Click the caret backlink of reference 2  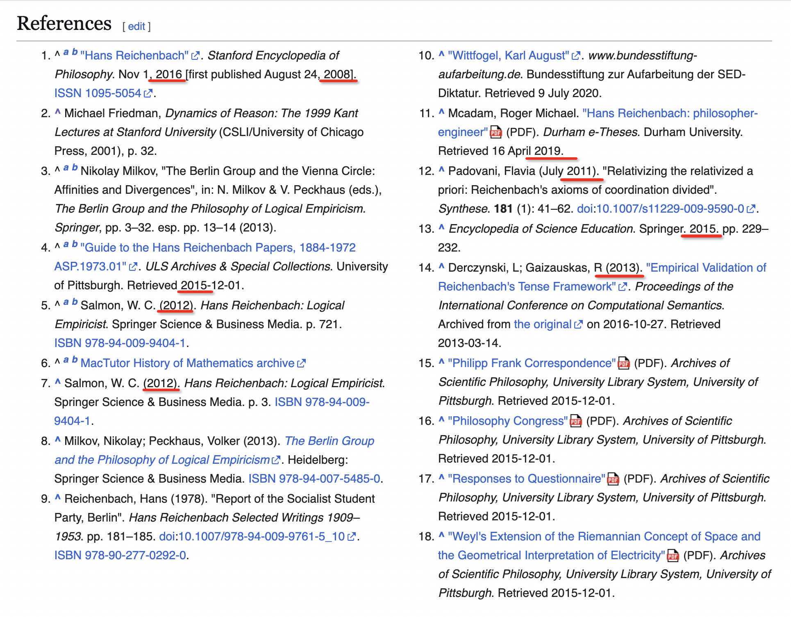(x=58, y=112)
